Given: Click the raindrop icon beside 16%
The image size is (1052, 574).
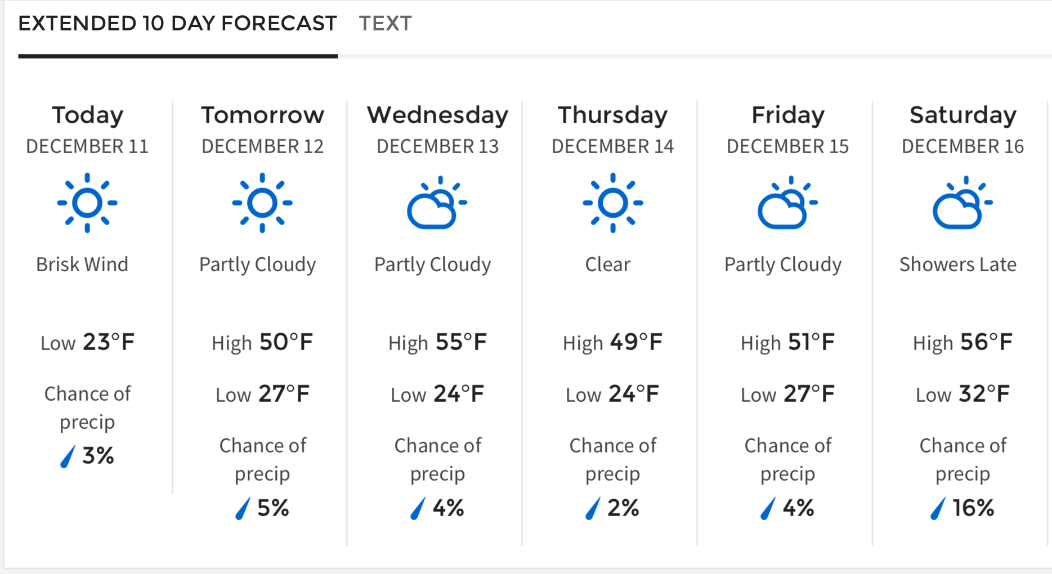Looking at the screenshot, I should point(938,509).
